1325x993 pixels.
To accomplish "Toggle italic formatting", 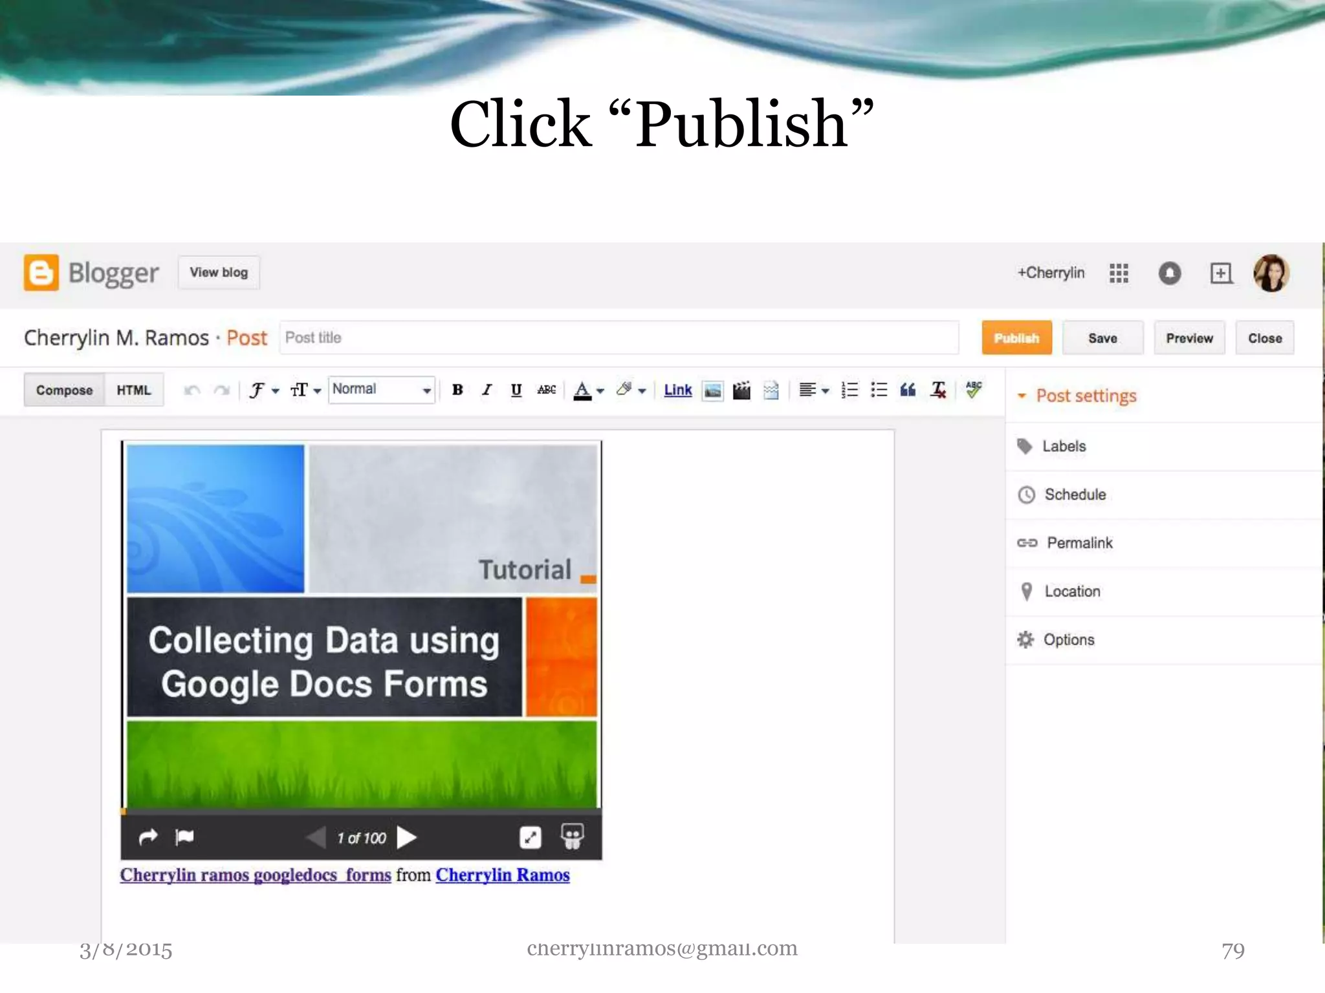I will (487, 390).
